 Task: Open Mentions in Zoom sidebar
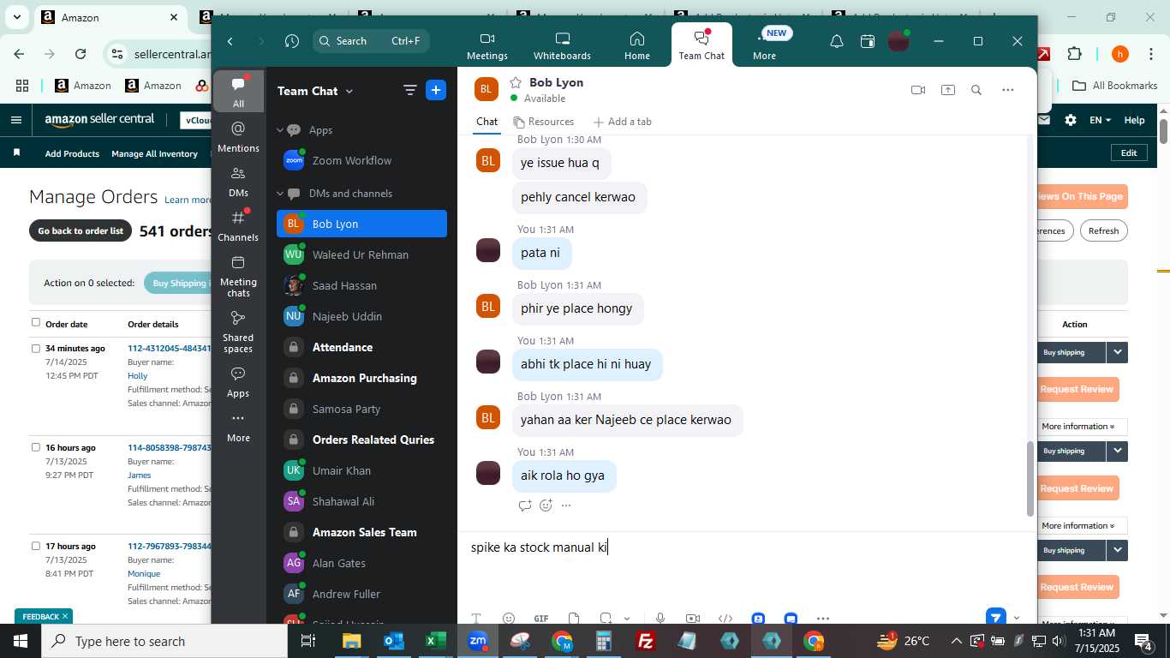238,137
